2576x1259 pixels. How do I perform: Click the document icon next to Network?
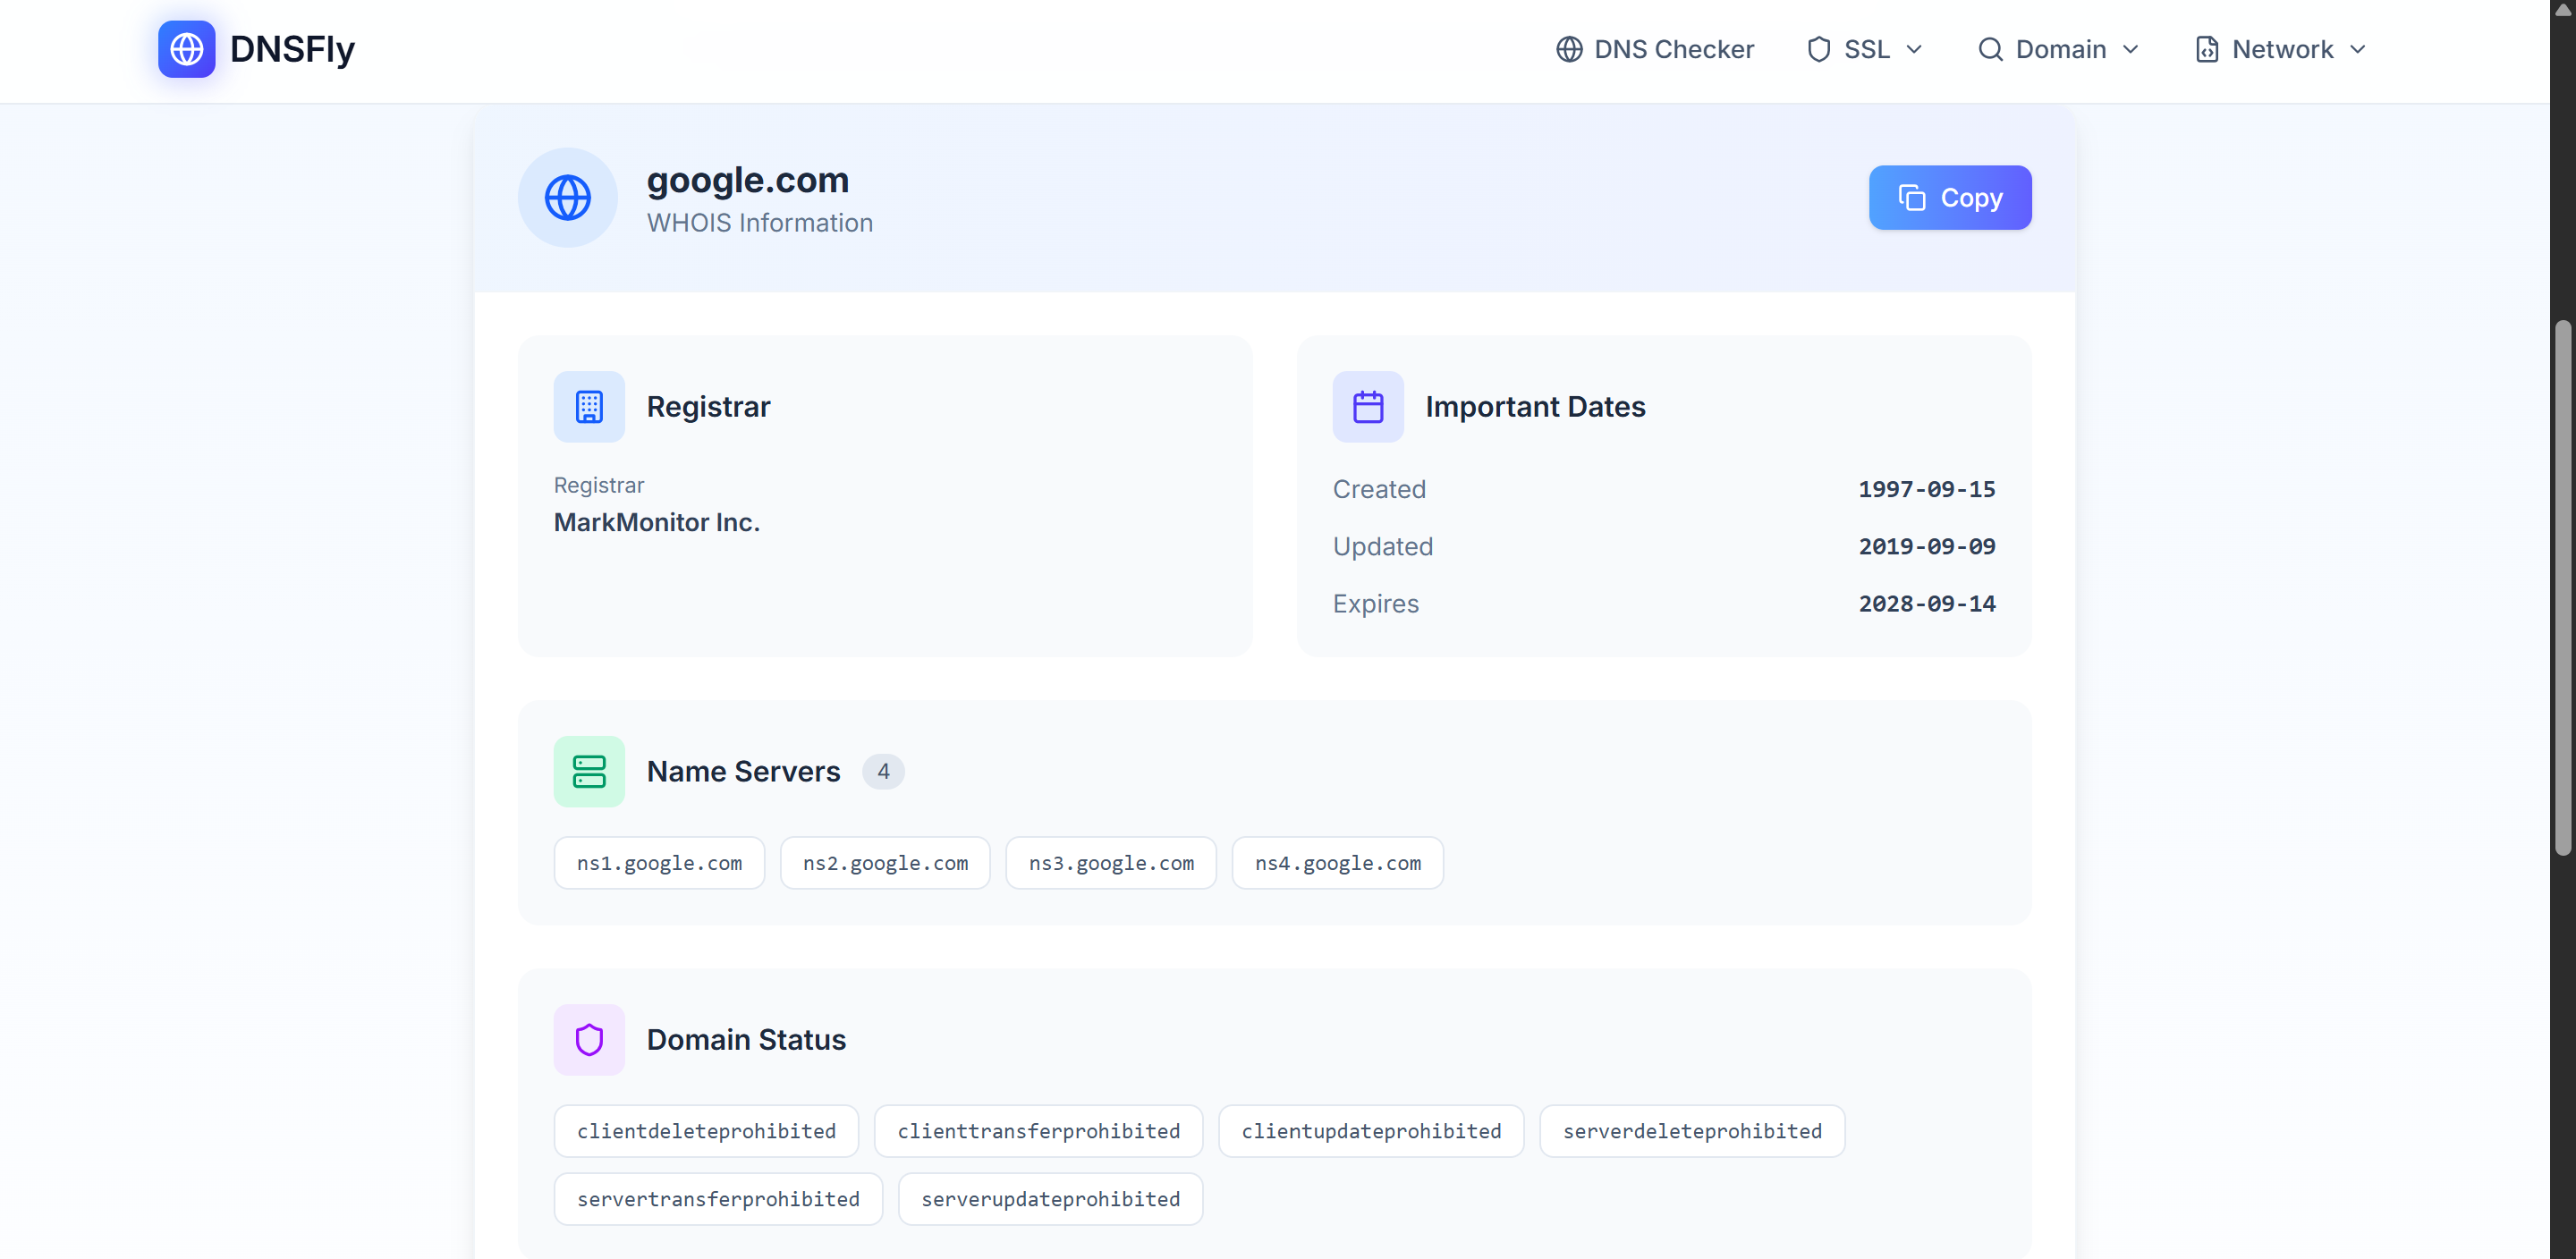pyautogui.click(x=2206, y=48)
